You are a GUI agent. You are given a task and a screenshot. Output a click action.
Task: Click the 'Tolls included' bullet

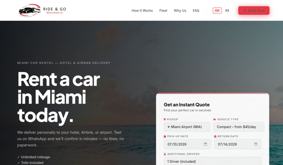(30, 163)
